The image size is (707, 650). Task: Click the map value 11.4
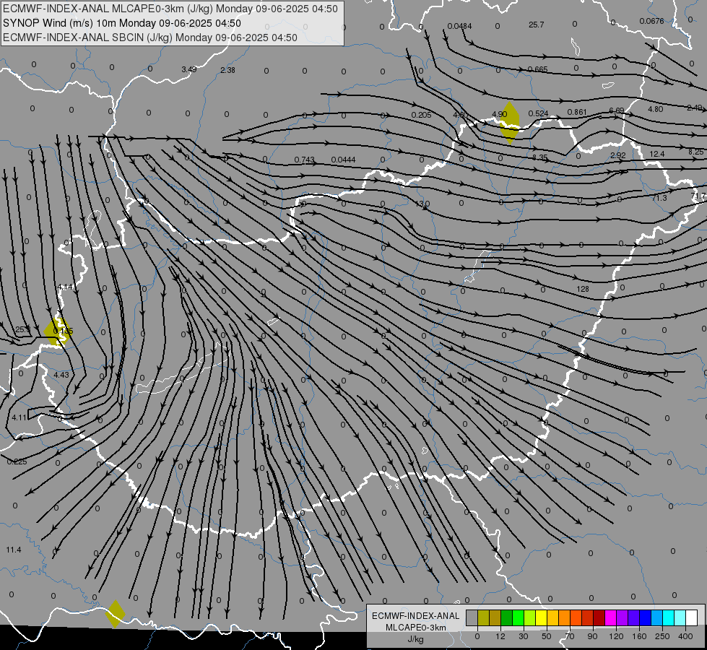(14, 550)
